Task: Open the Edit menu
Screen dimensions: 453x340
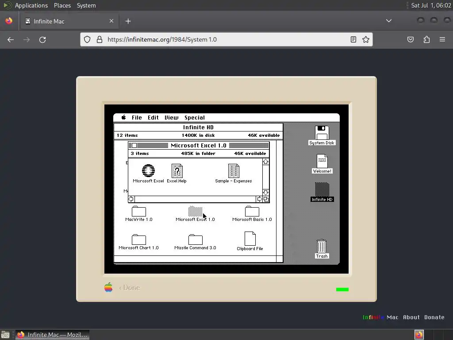Action: pyautogui.click(x=153, y=118)
